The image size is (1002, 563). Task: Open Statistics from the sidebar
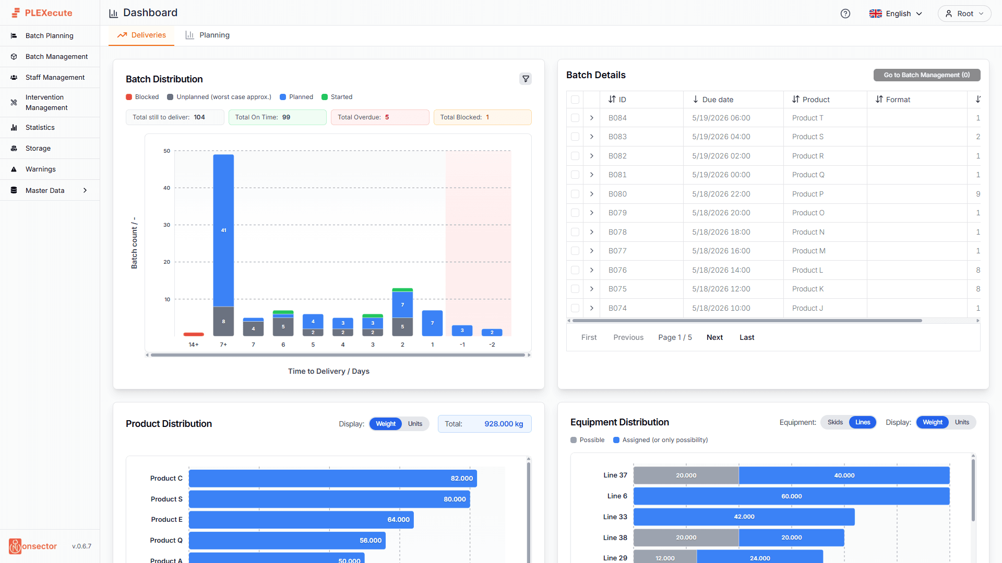pyautogui.click(x=50, y=127)
